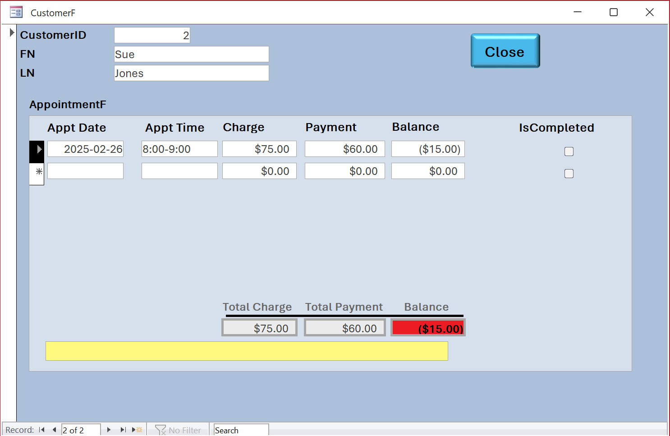Check IsCompleted for the 2025-02-26 appointment
Screen dimensions: 670x436
coord(569,151)
